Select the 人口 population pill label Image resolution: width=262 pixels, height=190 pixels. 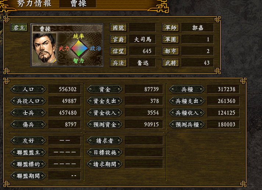pyautogui.click(x=28, y=89)
